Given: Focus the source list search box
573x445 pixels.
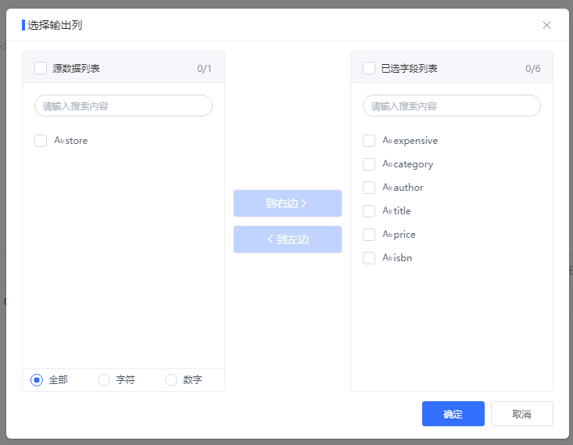Looking at the screenshot, I should (124, 106).
